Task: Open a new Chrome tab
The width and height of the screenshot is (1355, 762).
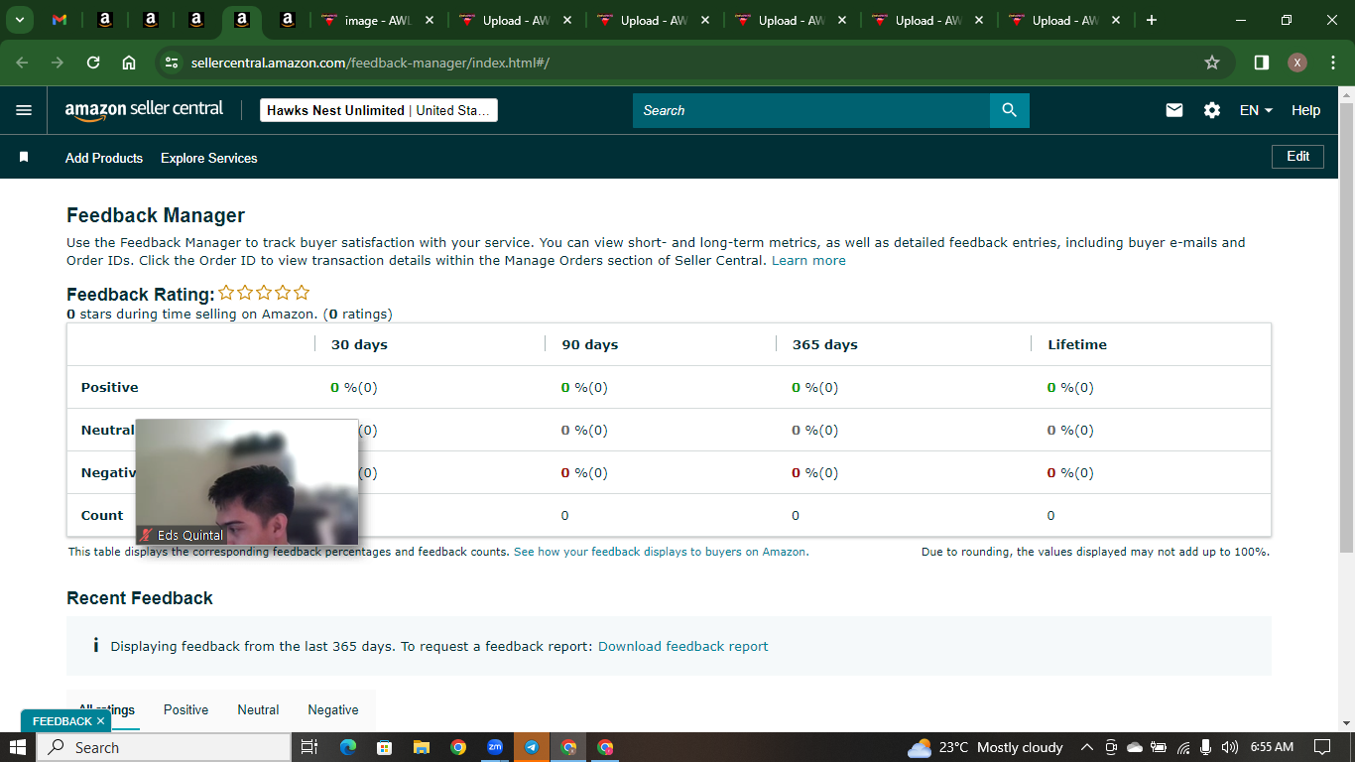Action: point(1152,20)
